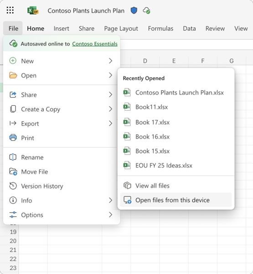Expand the Options submenu chevron
Viewport: 253px width, 274px height.
coord(110,215)
